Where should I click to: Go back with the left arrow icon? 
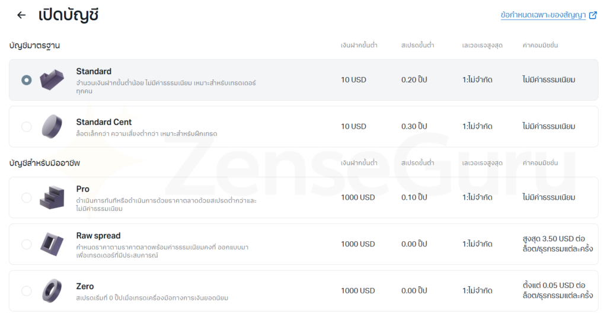[x=21, y=15]
